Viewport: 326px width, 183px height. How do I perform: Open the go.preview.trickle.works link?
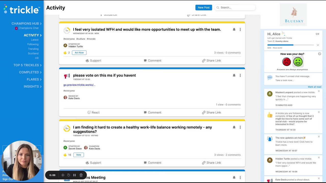click(x=79, y=85)
